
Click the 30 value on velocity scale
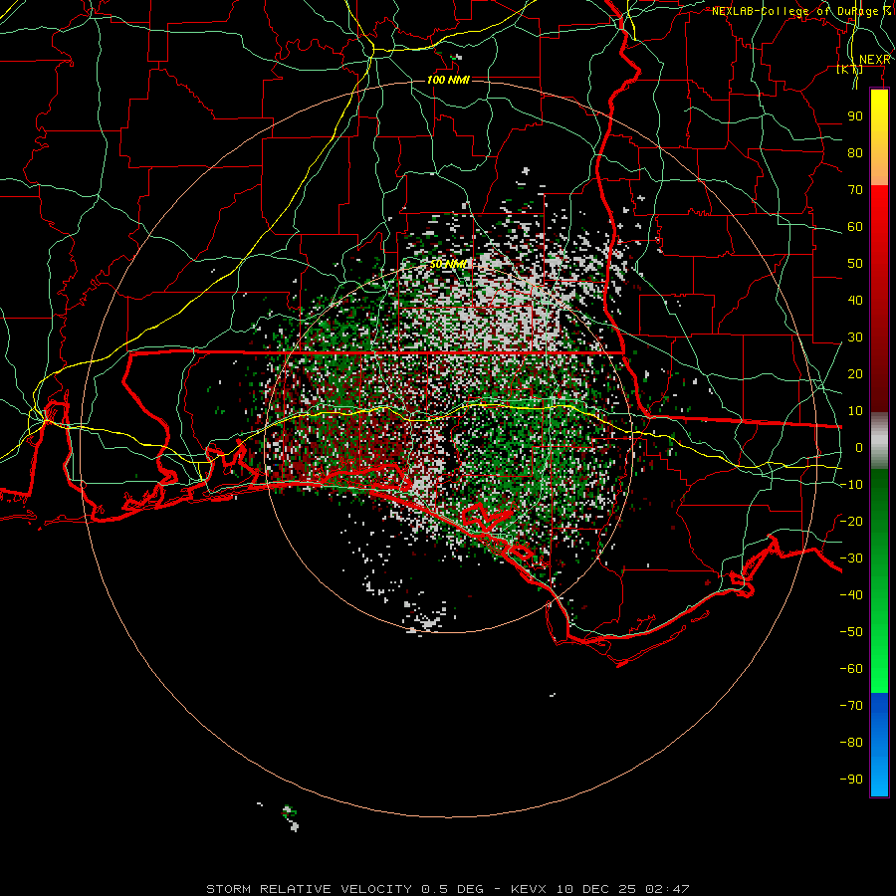click(x=855, y=337)
